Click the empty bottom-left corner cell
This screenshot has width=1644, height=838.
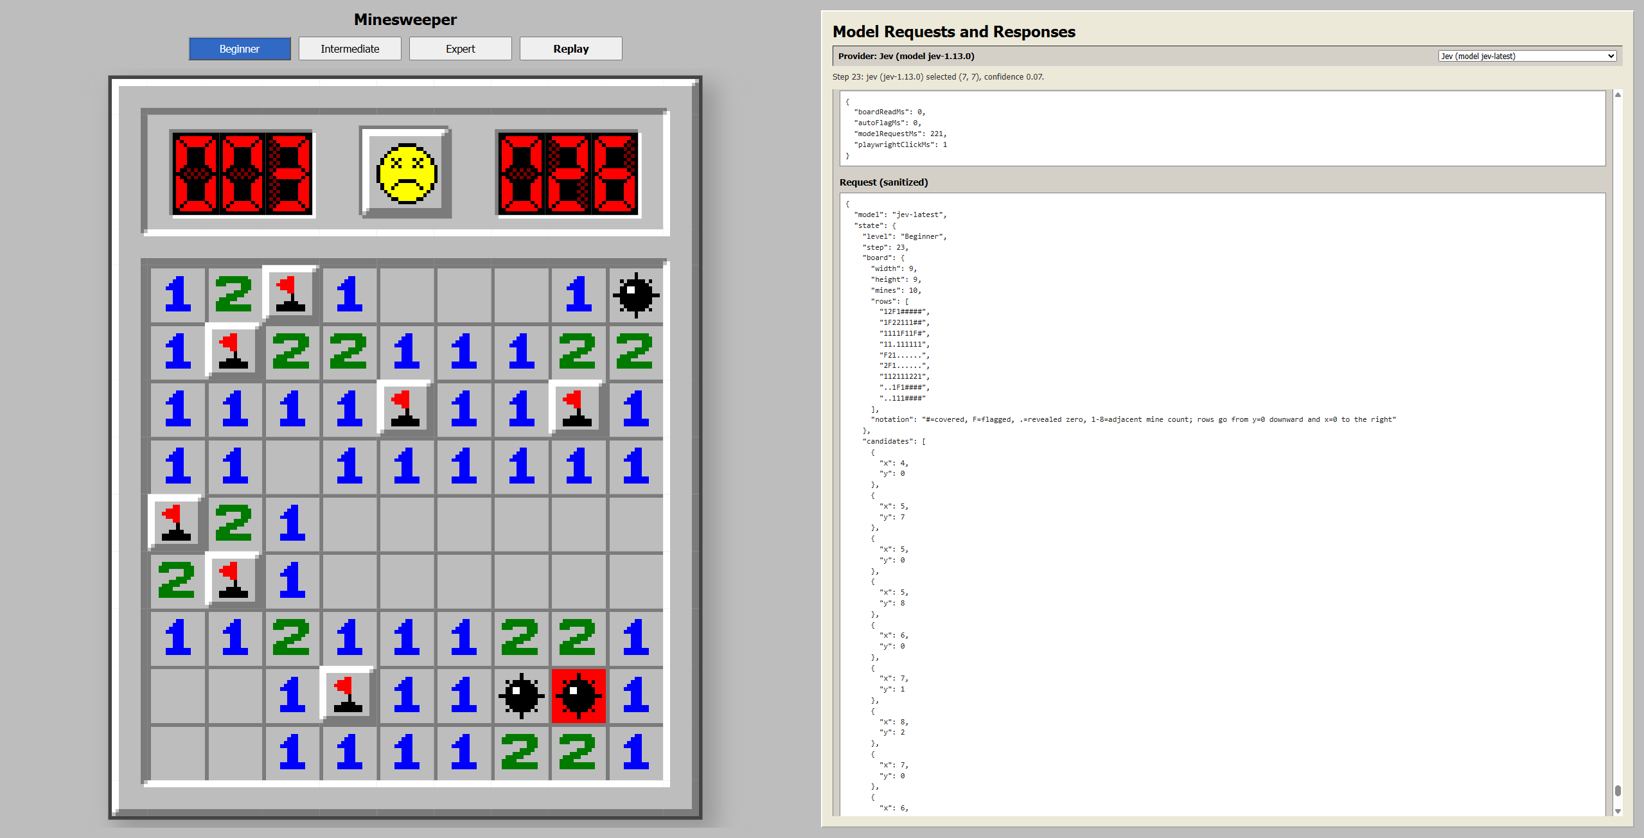[177, 752]
